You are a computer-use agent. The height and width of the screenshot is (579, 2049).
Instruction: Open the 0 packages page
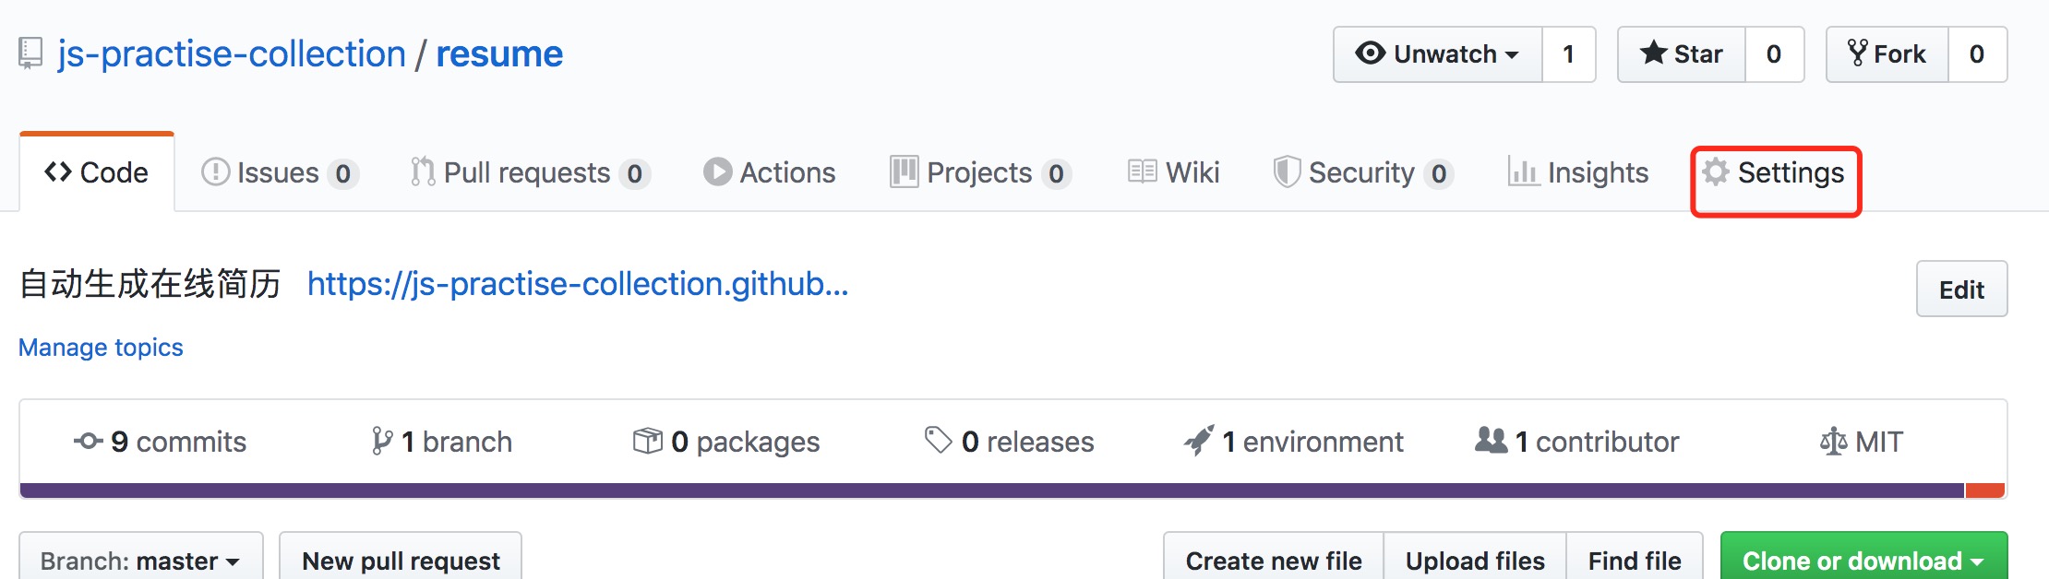click(726, 442)
